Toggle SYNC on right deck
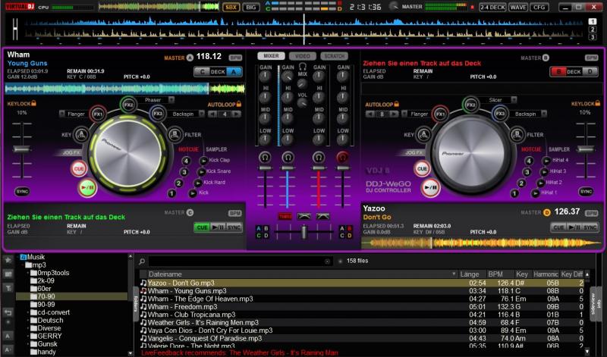This screenshot has height=357, width=607. pos(586,192)
